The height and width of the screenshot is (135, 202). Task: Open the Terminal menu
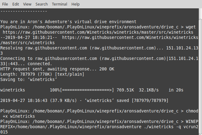pyautogui.click(x=59, y=4)
